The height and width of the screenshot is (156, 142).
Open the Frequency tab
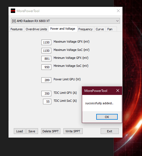click(85, 29)
